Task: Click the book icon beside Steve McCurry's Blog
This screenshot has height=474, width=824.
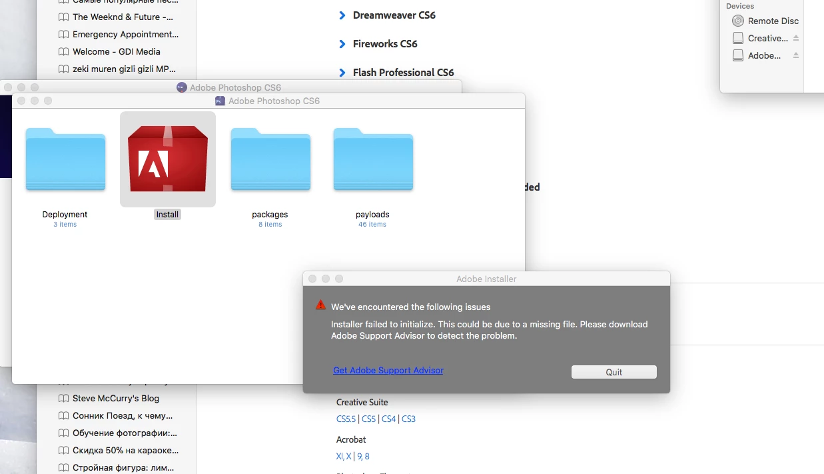Action: pyautogui.click(x=63, y=399)
